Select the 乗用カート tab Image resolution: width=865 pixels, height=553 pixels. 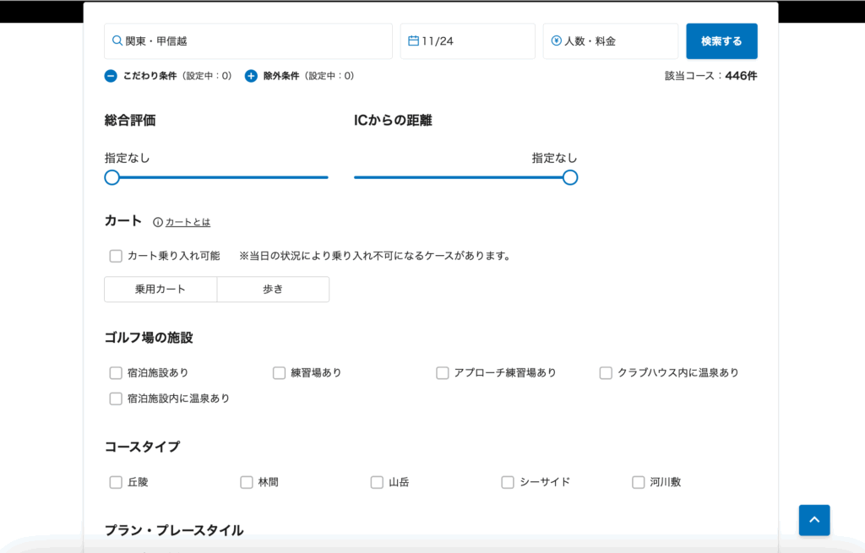point(160,289)
